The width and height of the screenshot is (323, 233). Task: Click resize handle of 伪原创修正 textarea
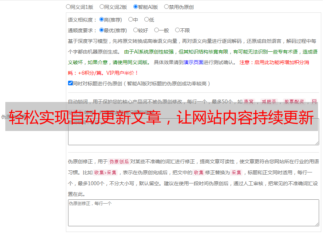317,224
